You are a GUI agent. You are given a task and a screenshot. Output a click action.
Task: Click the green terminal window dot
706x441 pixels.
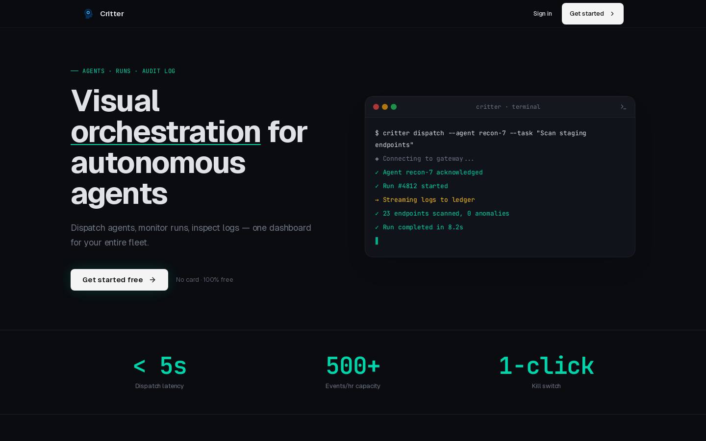click(x=394, y=107)
